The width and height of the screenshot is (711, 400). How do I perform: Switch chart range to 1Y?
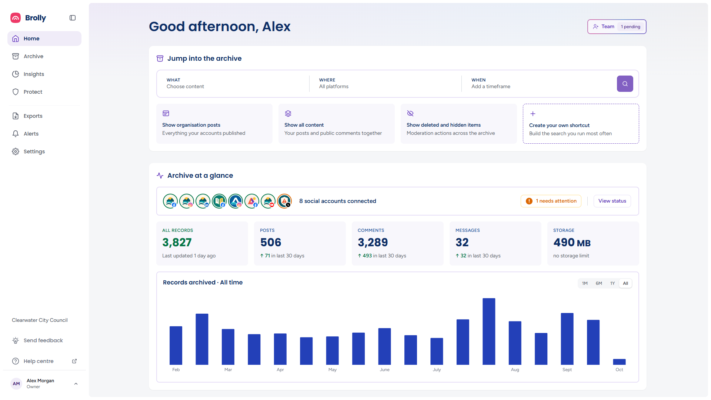pos(612,283)
